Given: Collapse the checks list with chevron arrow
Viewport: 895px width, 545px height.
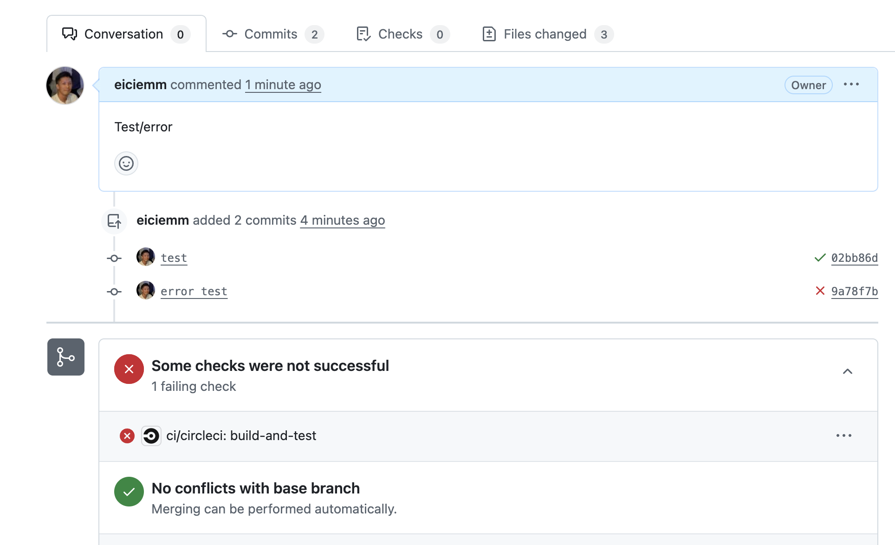Looking at the screenshot, I should tap(847, 371).
